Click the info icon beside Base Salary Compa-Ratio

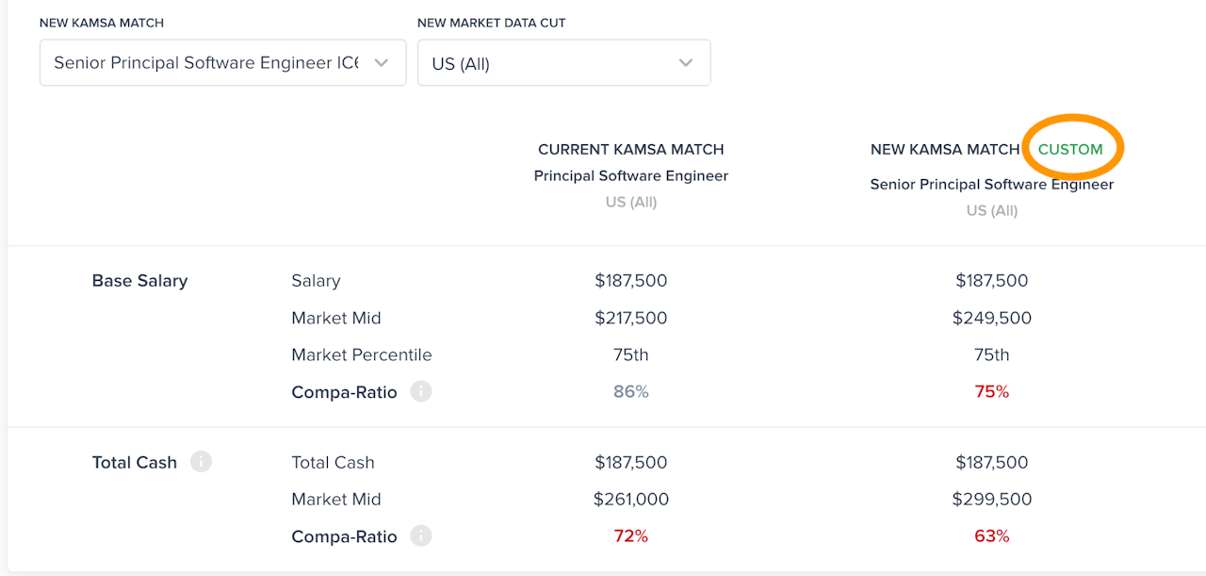421,392
